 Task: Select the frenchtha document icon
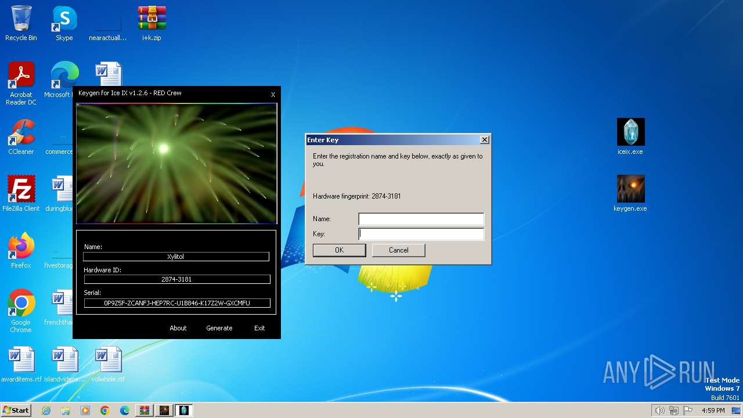[60, 308]
